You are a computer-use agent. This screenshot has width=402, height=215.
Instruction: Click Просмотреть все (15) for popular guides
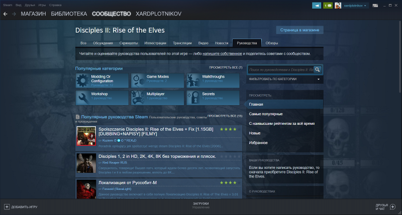tap(225, 116)
